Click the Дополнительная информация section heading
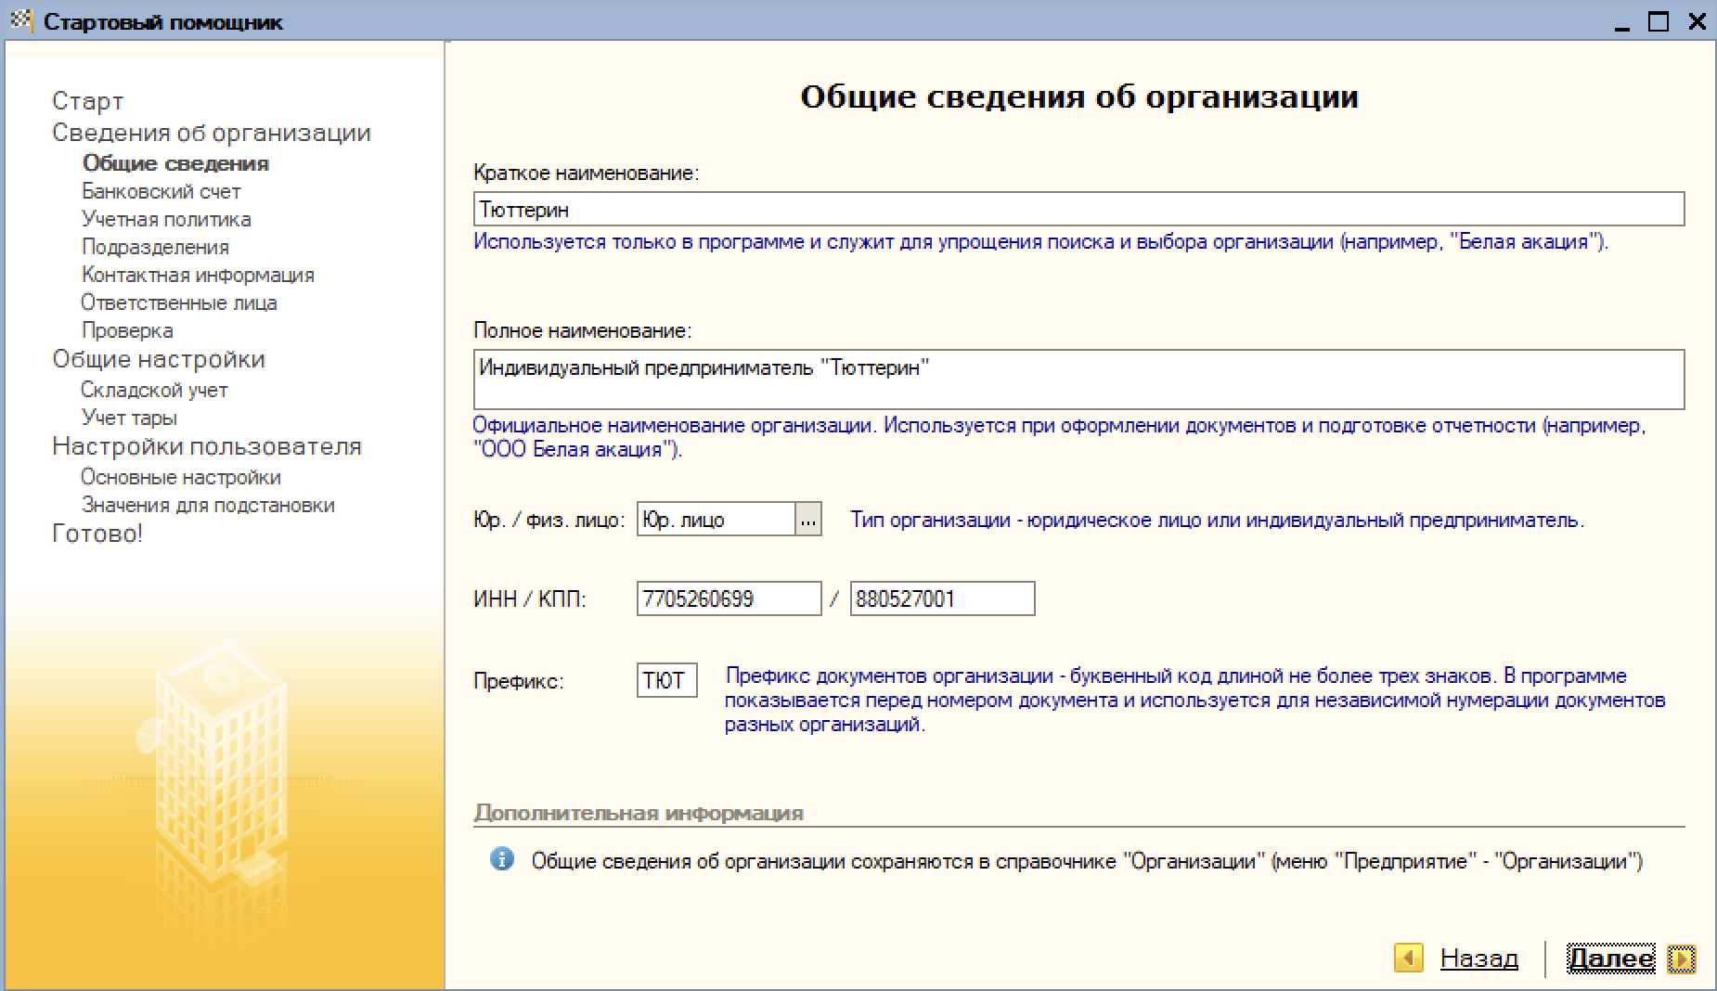1717x991 pixels. (x=639, y=813)
